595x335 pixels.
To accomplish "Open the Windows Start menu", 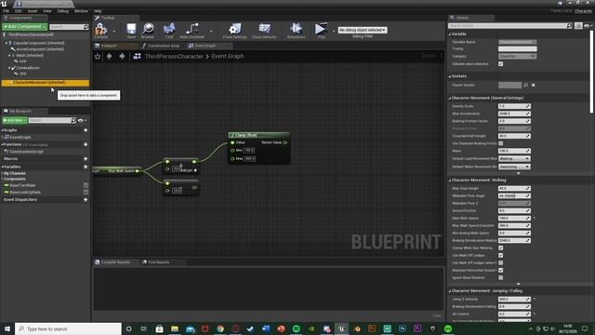I will [x=7, y=328].
